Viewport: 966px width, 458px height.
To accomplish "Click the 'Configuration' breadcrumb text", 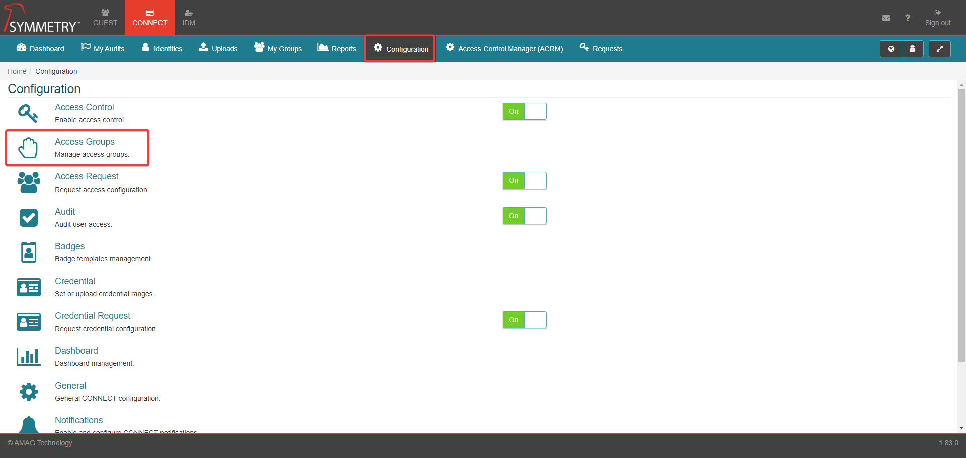I will click(x=56, y=71).
